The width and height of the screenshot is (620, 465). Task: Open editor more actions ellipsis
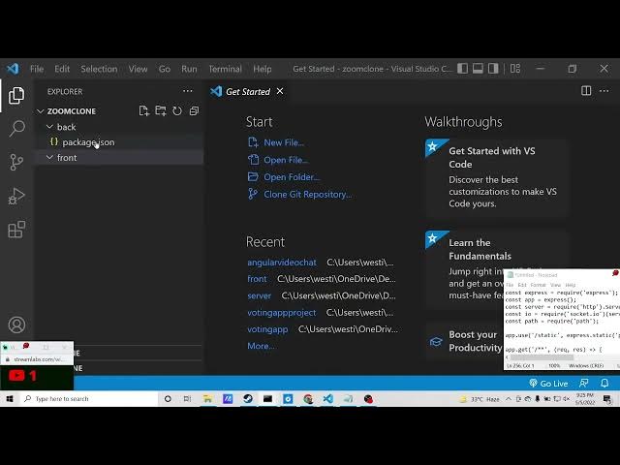pos(604,91)
